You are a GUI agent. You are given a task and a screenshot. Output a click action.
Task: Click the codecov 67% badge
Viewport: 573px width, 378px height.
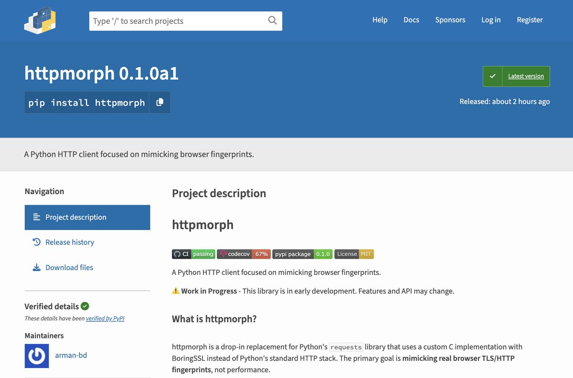tap(244, 254)
